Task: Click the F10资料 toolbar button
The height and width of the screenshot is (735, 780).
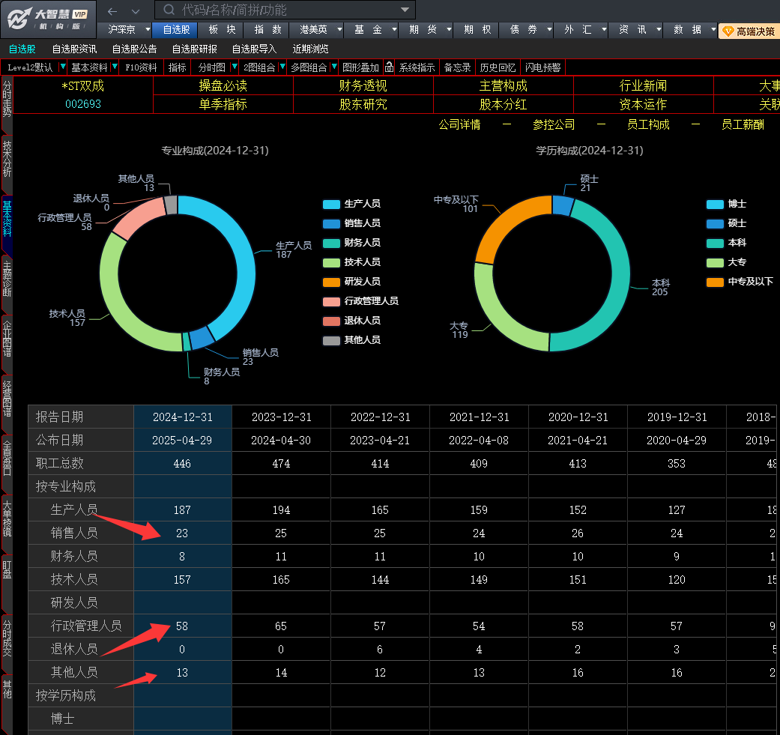Action: pyautogui.click(x=142, y=67)
